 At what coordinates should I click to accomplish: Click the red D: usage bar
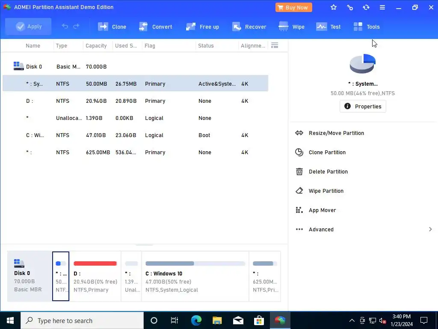95,263
